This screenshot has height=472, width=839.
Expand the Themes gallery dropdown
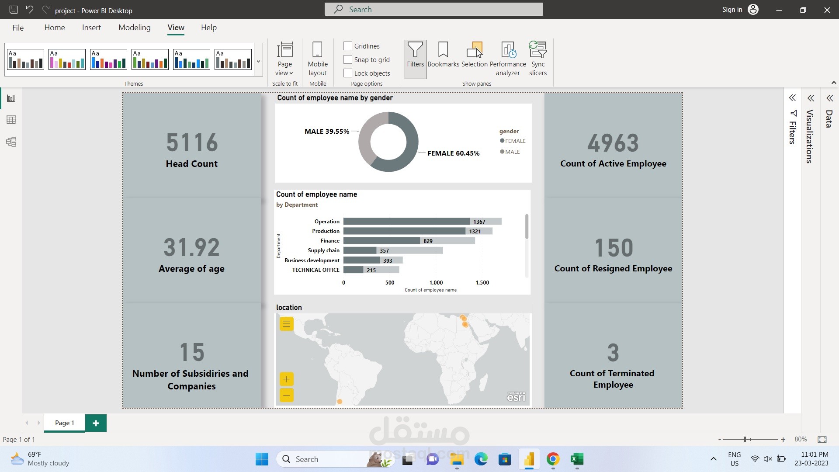tap(258, 61)
